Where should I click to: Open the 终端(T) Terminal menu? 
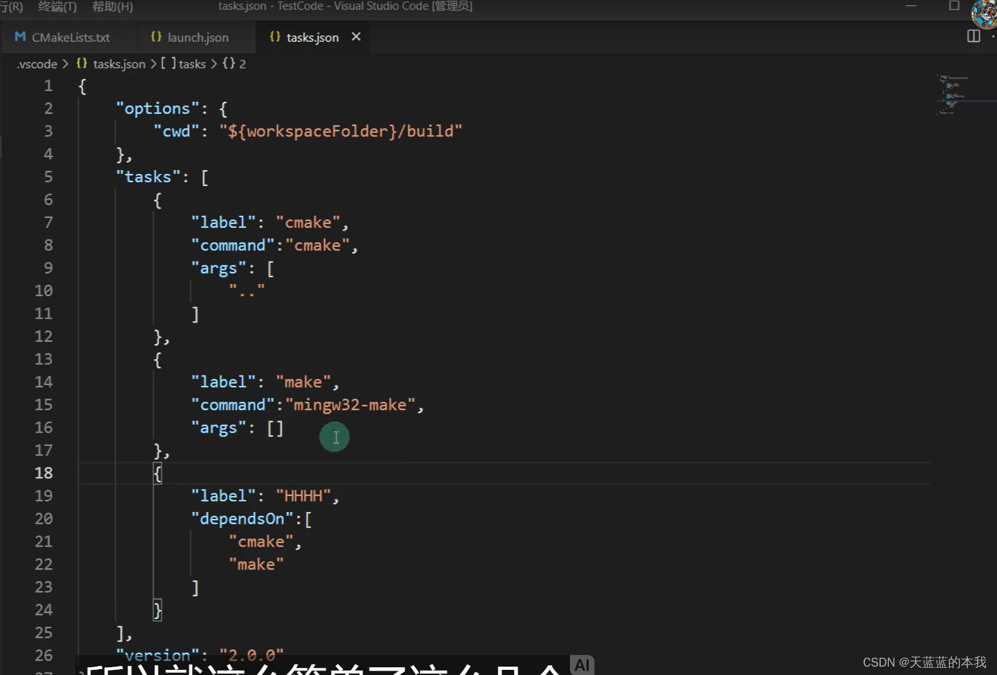pyautogui.click(x=57, y=6)
